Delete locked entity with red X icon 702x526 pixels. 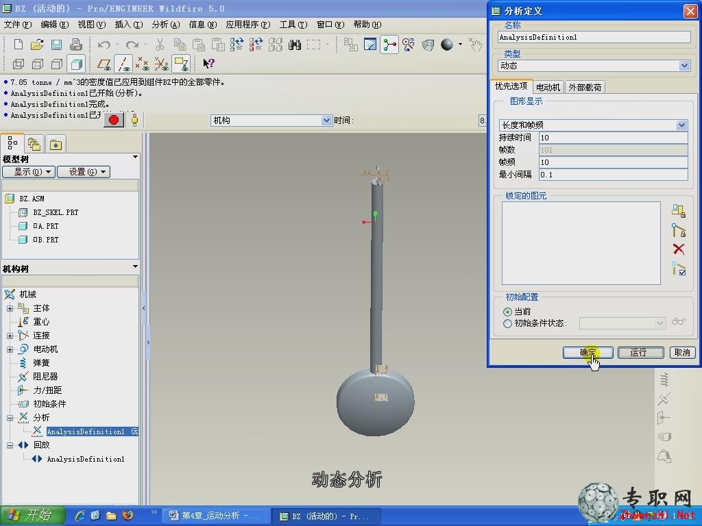pyautogui.click(x=678, y=249)
